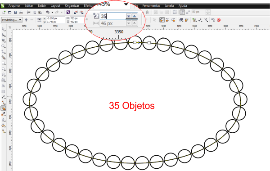Select the Shape edit tool
This screenshot has width=270, height=171.
pos(4,35)
